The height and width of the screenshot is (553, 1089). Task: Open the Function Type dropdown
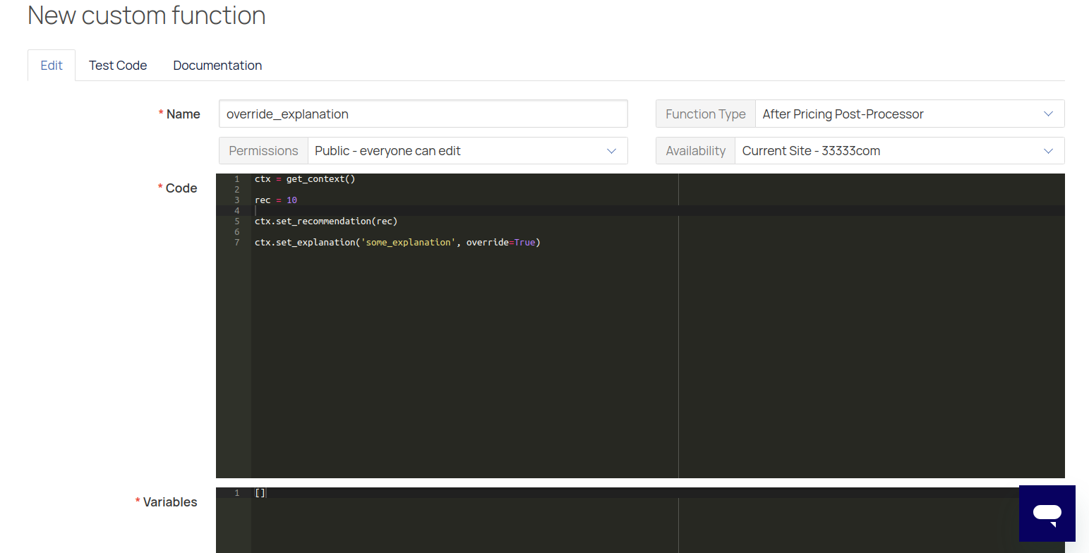coord(909,114)
